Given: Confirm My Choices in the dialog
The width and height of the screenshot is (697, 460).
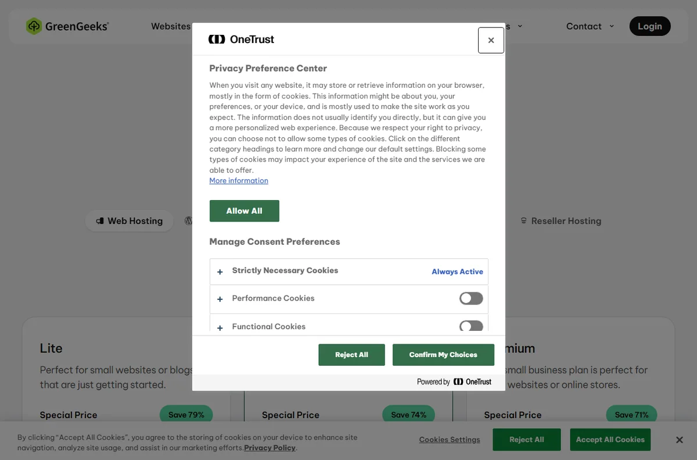Looking at the screenshot, I should tap(443, 355).
